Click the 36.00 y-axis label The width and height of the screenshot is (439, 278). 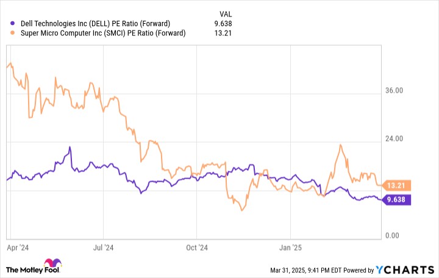[x=394, y=91]
